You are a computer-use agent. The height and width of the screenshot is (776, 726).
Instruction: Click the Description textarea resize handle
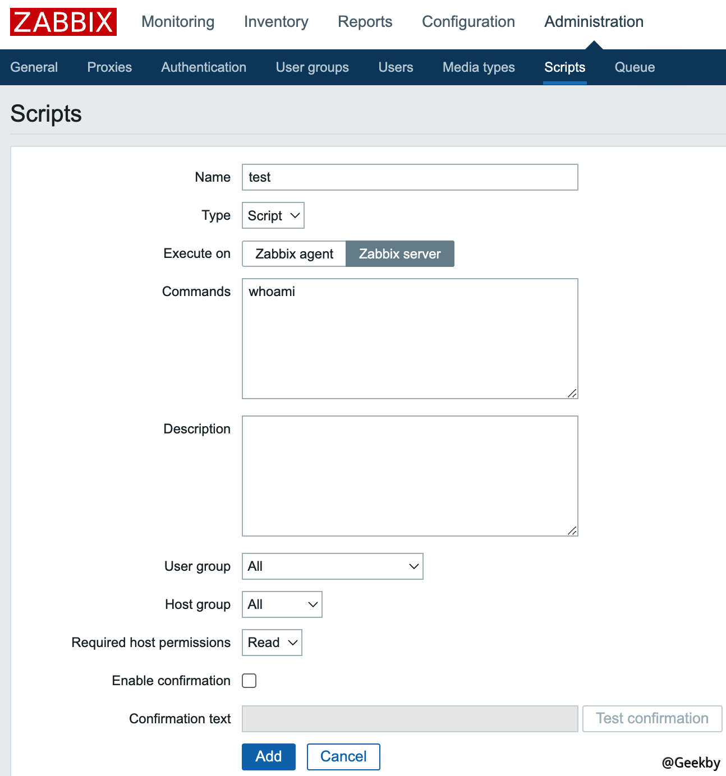pyautogui.click(x=572, y=530)
